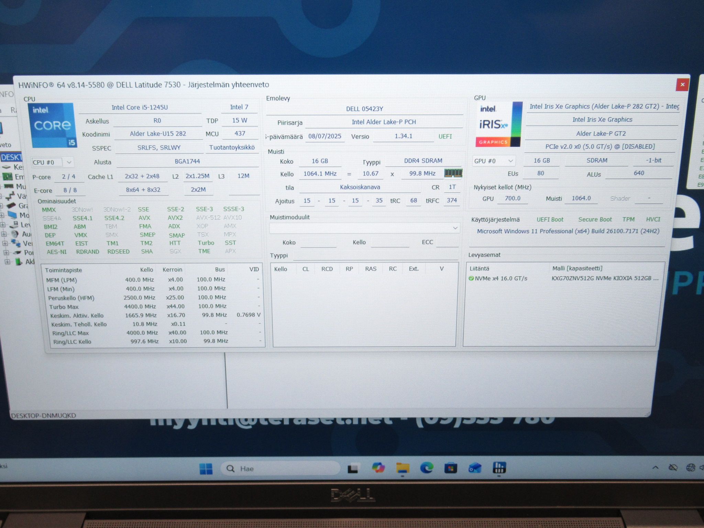
Task: Select the disk drives icon in the background tree
Action: pos(14,224)
